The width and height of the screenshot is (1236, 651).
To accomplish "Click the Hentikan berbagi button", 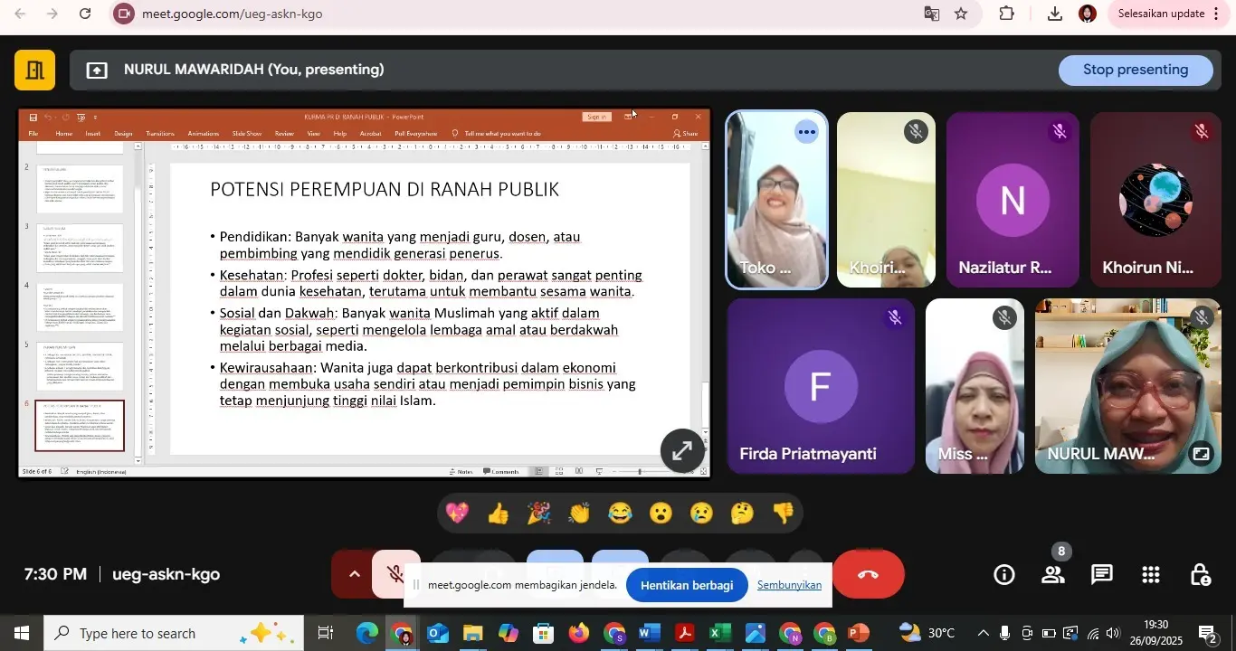I will click(x=687, y=585).
